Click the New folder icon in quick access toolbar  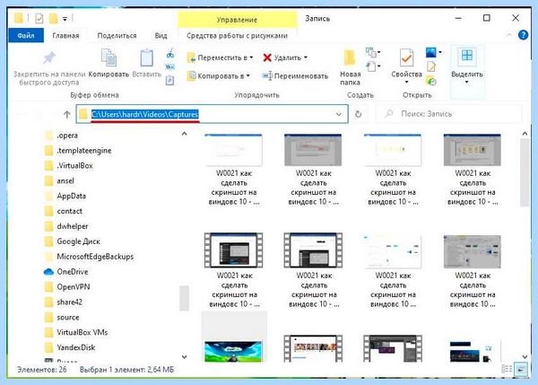pyautogui.click(x=53, y=18)
